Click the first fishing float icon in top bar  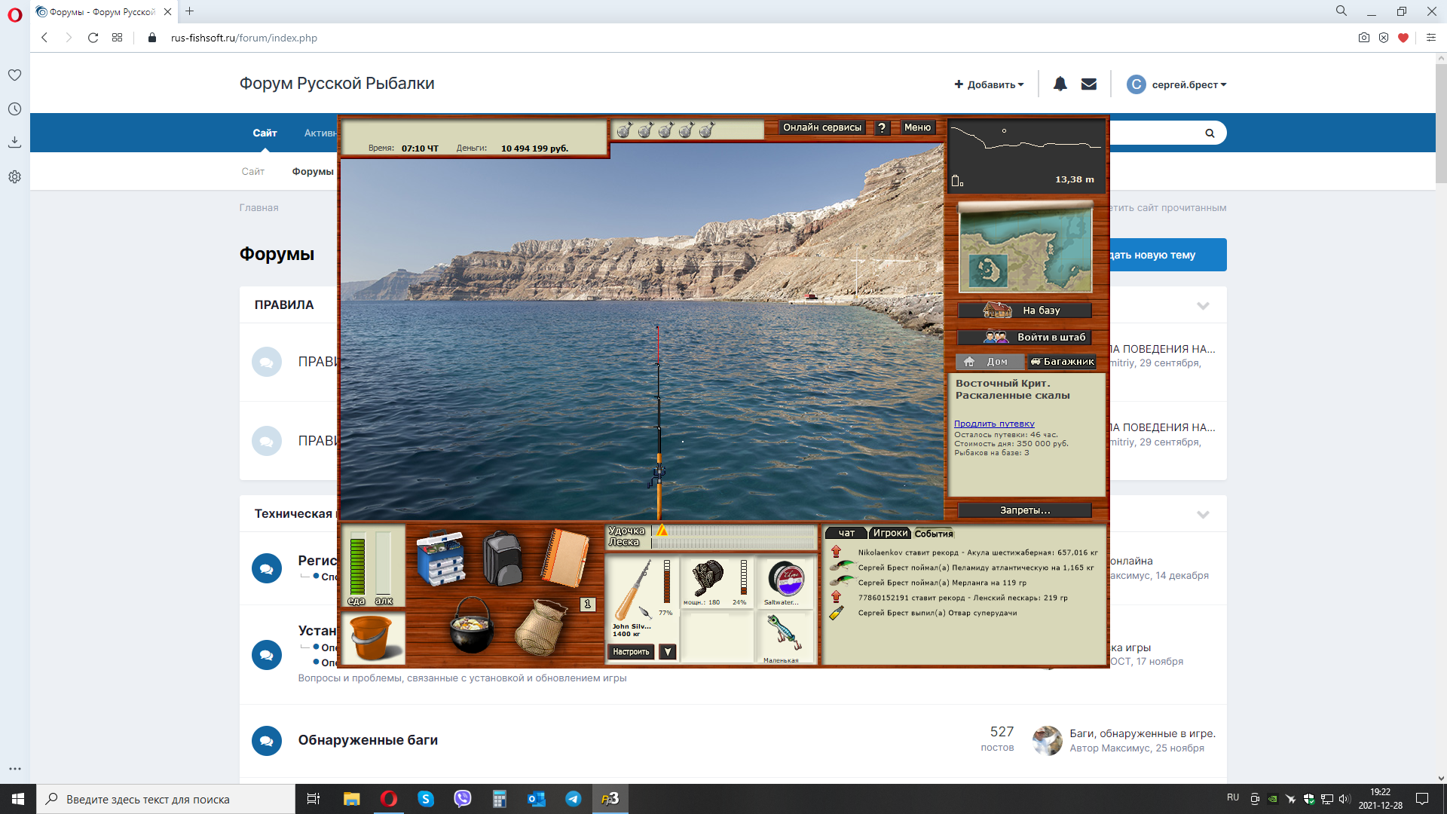click(x=624, y=130)
